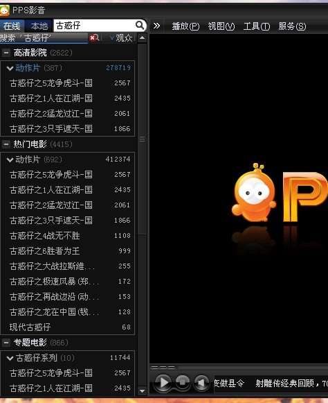Viewport: 328px width, 403px height.
Task: Click the magnifier search icon
Action: pyautogui.click(x=140, y=25)
